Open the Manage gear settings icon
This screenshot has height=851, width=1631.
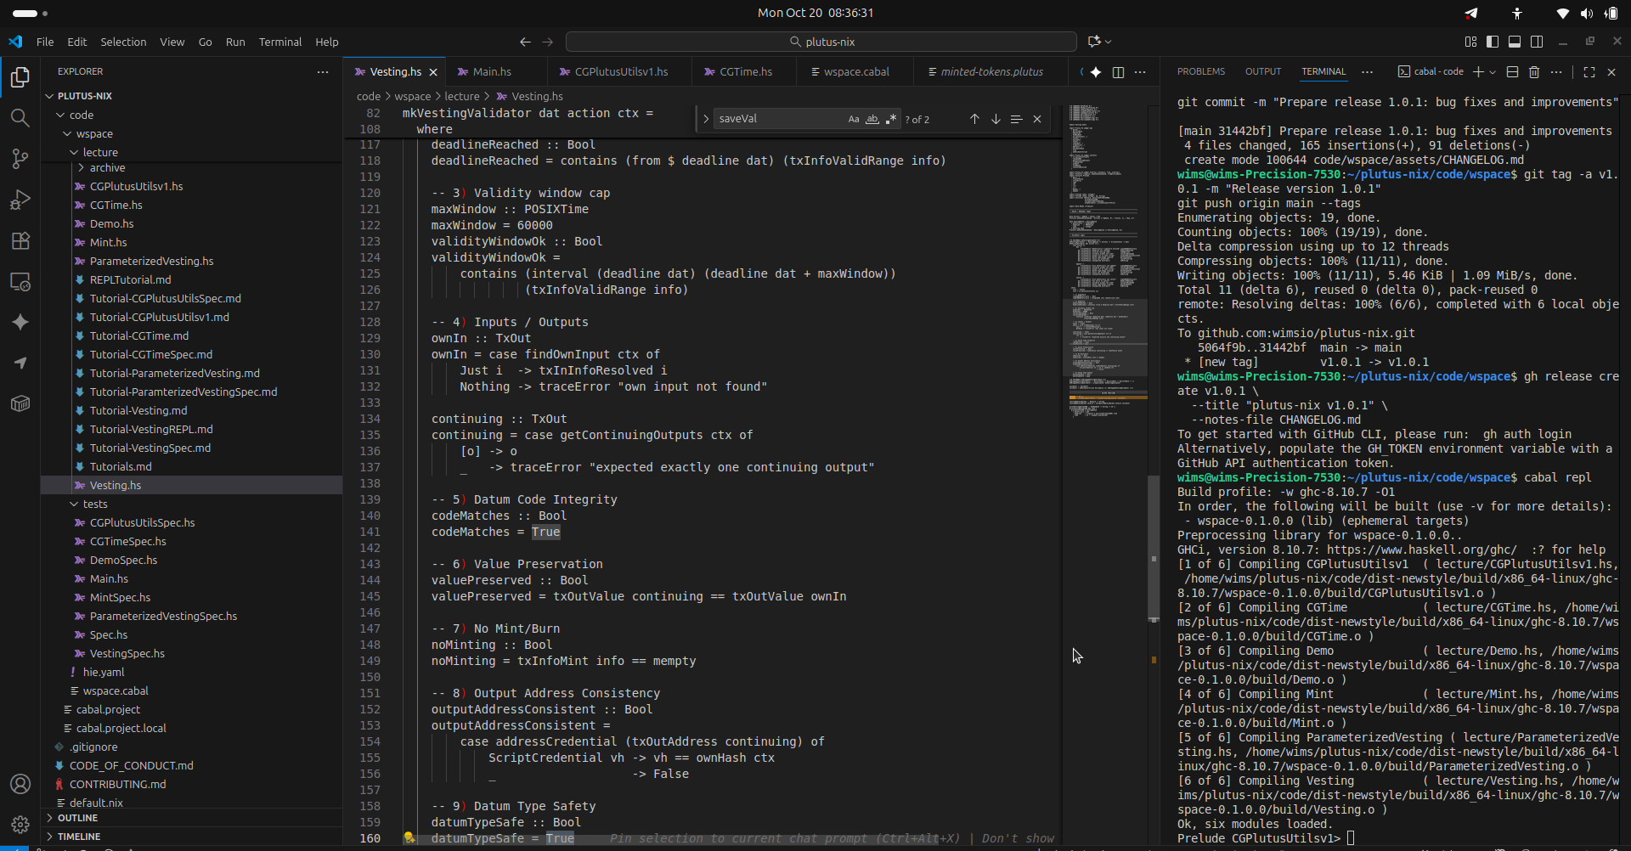click(x=20, y=824)
